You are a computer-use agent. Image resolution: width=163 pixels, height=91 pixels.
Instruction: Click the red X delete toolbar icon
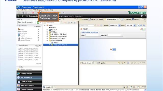(33, 13)
